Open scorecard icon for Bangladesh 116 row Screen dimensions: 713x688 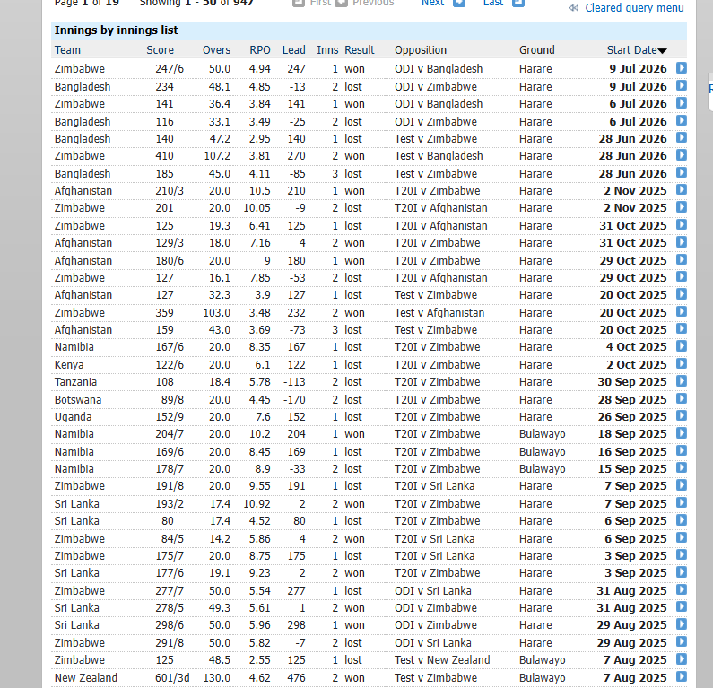tap(682, 120)
